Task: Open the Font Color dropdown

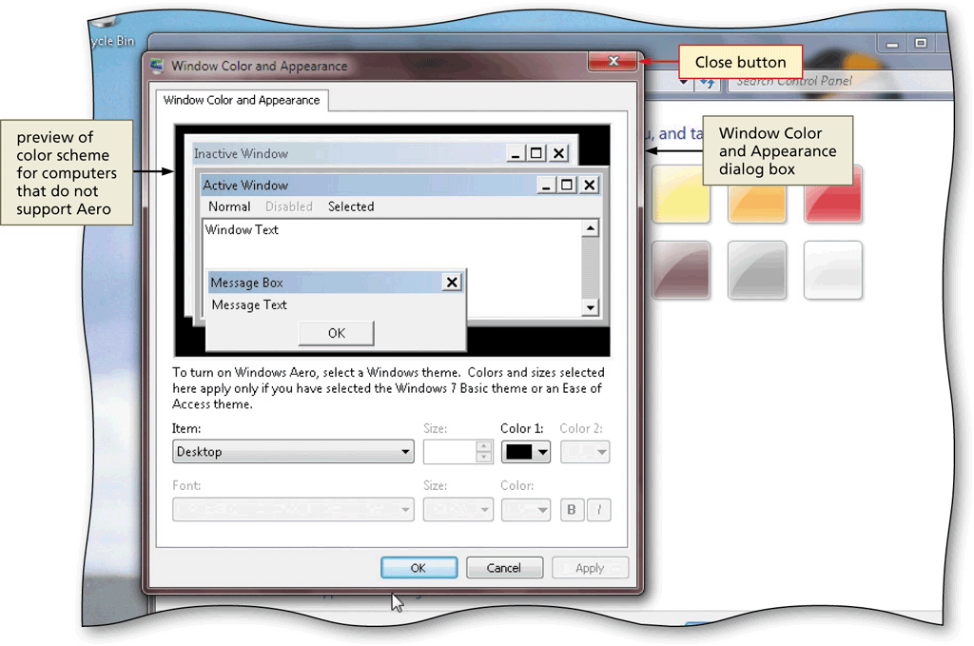Action: pyautogui.click(x=525, y=509)
